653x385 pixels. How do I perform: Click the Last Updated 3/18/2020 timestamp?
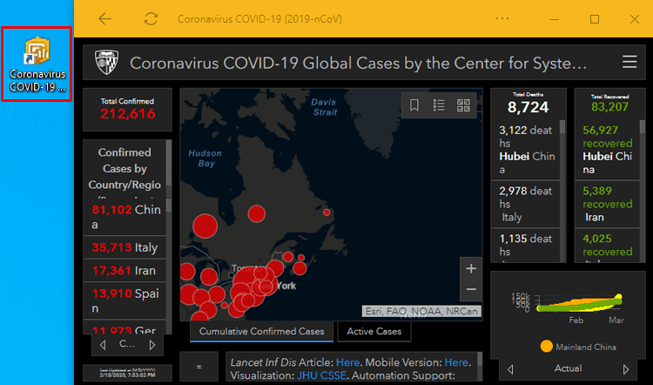click(127, 373)
